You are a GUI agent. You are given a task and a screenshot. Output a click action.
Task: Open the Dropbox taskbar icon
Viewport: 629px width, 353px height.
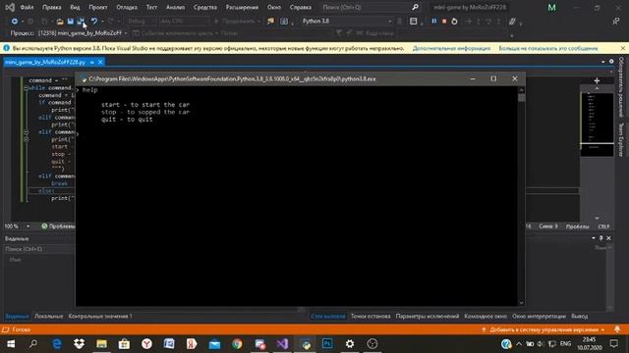pyautogui.click(x=79, y=344)
